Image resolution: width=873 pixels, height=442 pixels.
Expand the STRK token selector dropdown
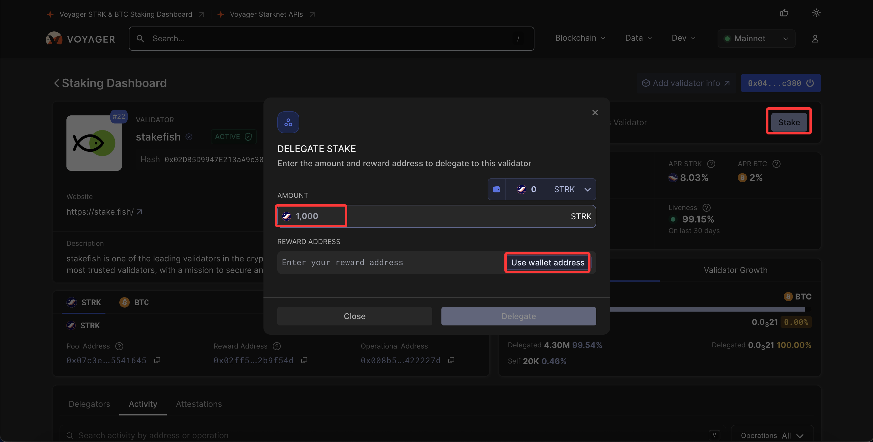(587, 189)
